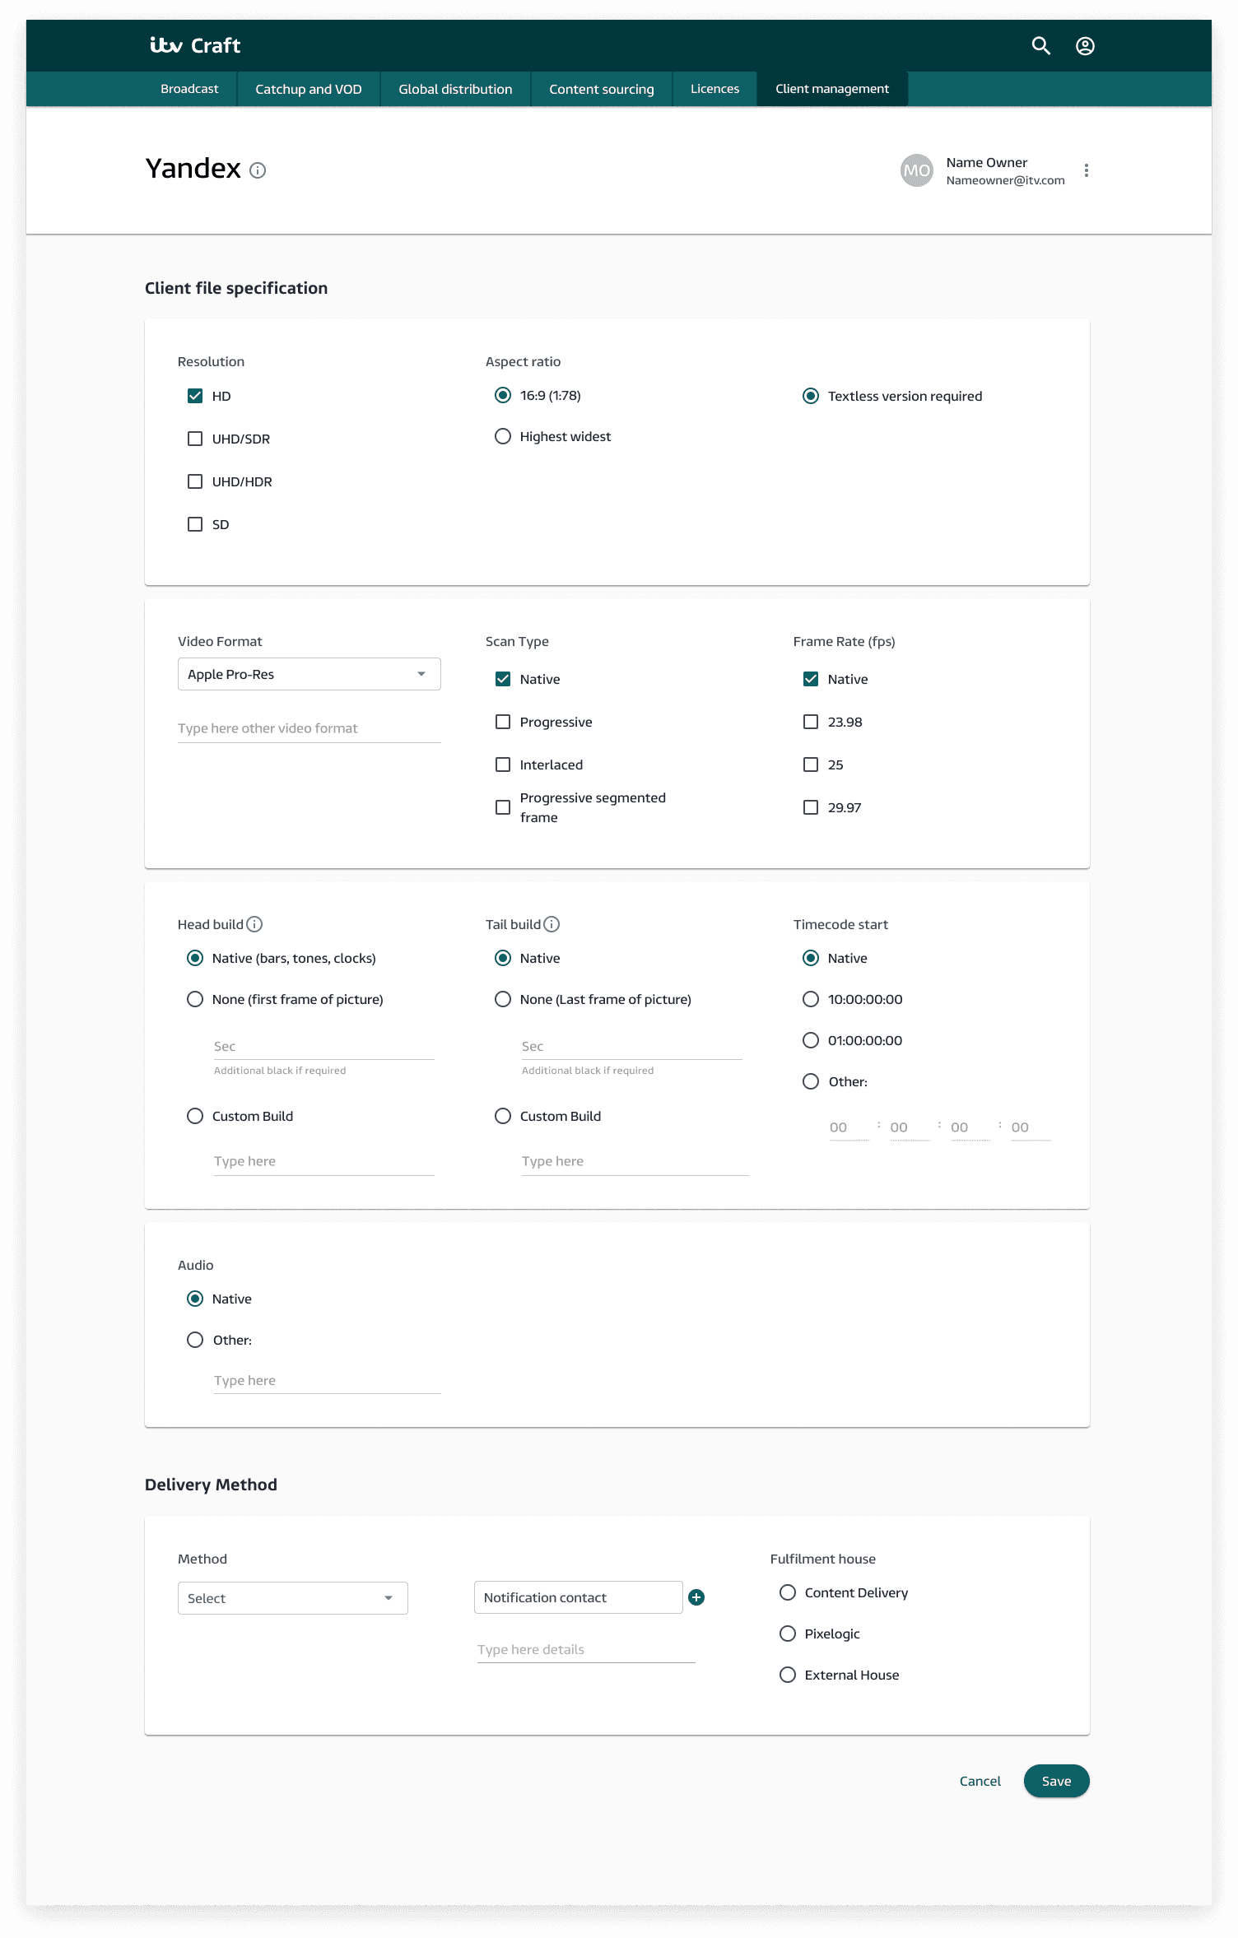Open the three-dot owner menu
1238x1938 pixels.
click(1087, 170)
